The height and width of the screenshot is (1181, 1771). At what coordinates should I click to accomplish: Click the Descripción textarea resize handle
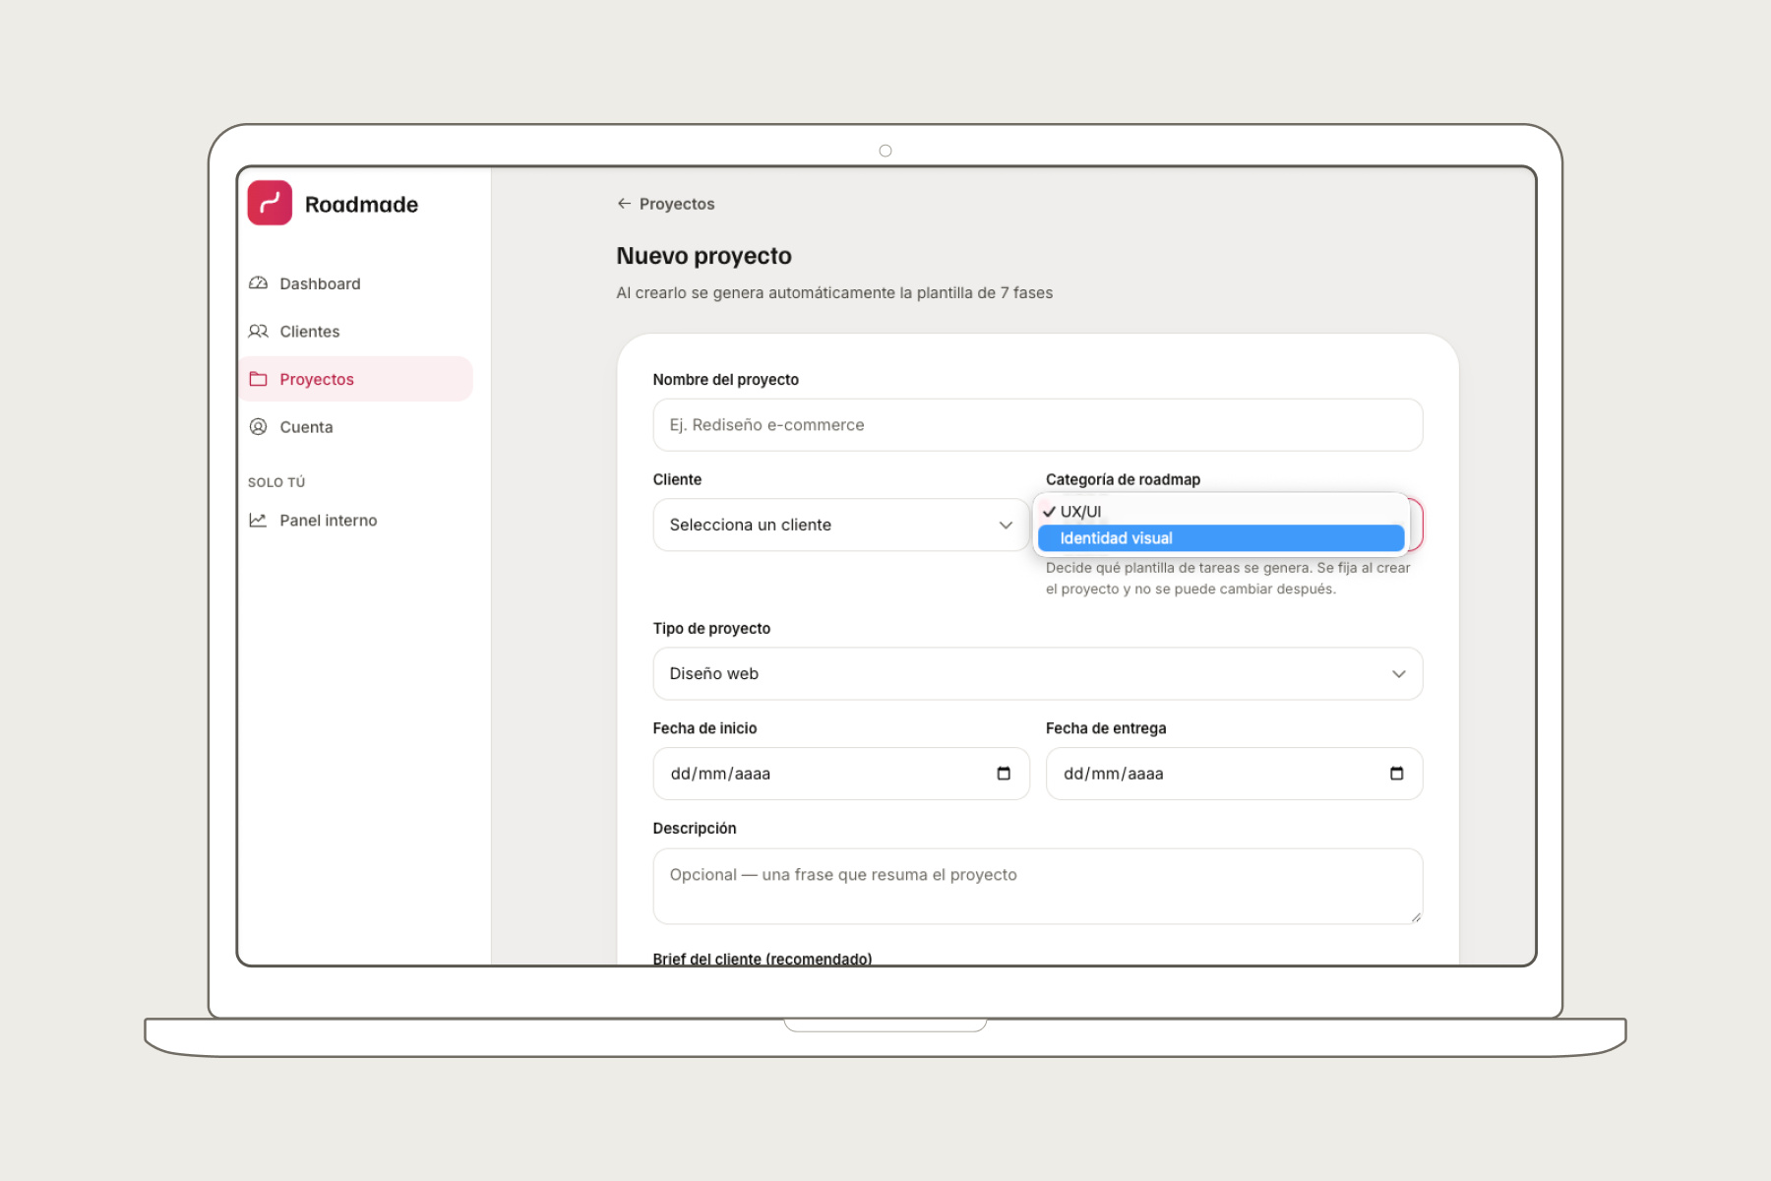[x=1415, y=916]
